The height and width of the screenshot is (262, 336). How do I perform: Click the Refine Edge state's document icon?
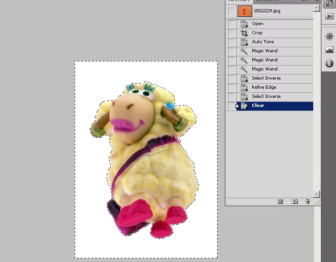coord(244,87)
